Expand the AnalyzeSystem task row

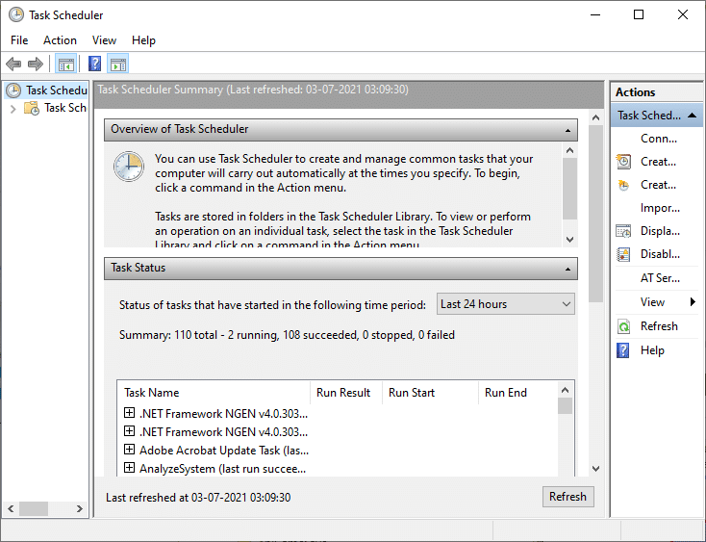pyautogui.click(x=129, y=469)
